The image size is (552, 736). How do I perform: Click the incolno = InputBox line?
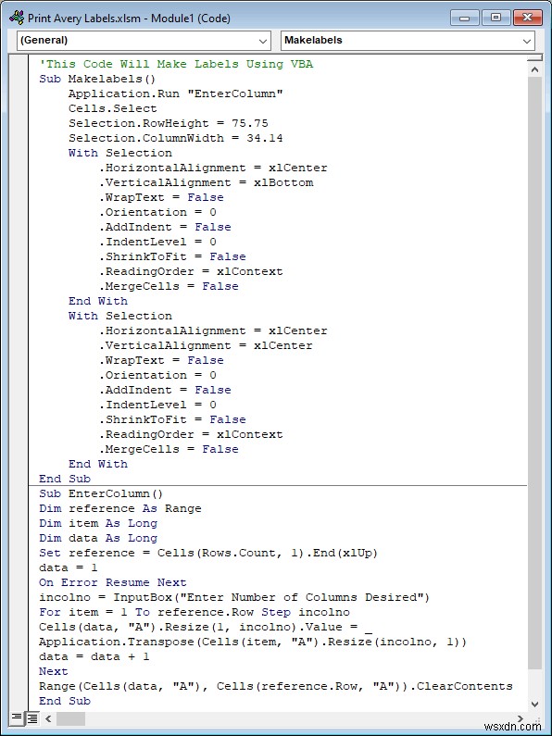pos(234,597)
